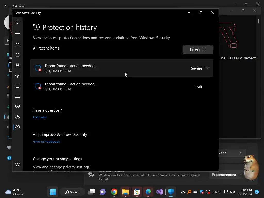The height and width of the screenshot is (198, 264).
Task: Open the Home section in sidebar
Action: pyautogui.click(x=18, y=44)
